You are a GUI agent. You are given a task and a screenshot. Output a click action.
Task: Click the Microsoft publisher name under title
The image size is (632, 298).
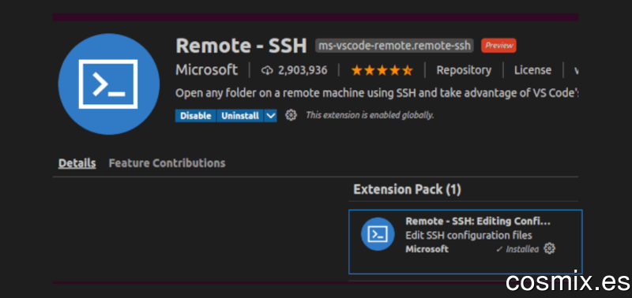(206, 70)
